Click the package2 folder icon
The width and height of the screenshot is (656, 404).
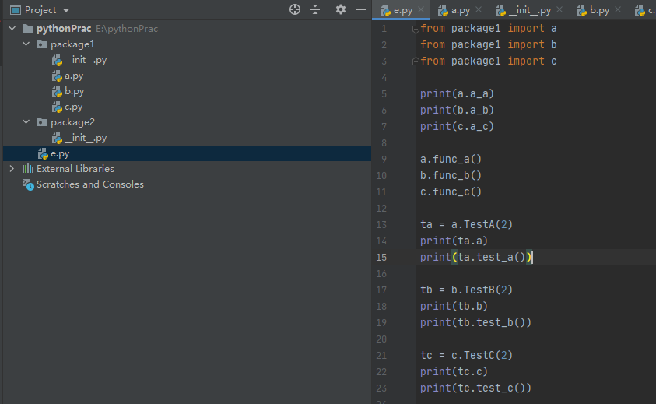[x=42, y=122]
